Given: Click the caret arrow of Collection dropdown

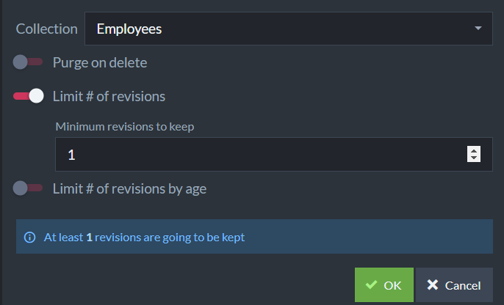Looking at the screenshot, I should point(478,28).
